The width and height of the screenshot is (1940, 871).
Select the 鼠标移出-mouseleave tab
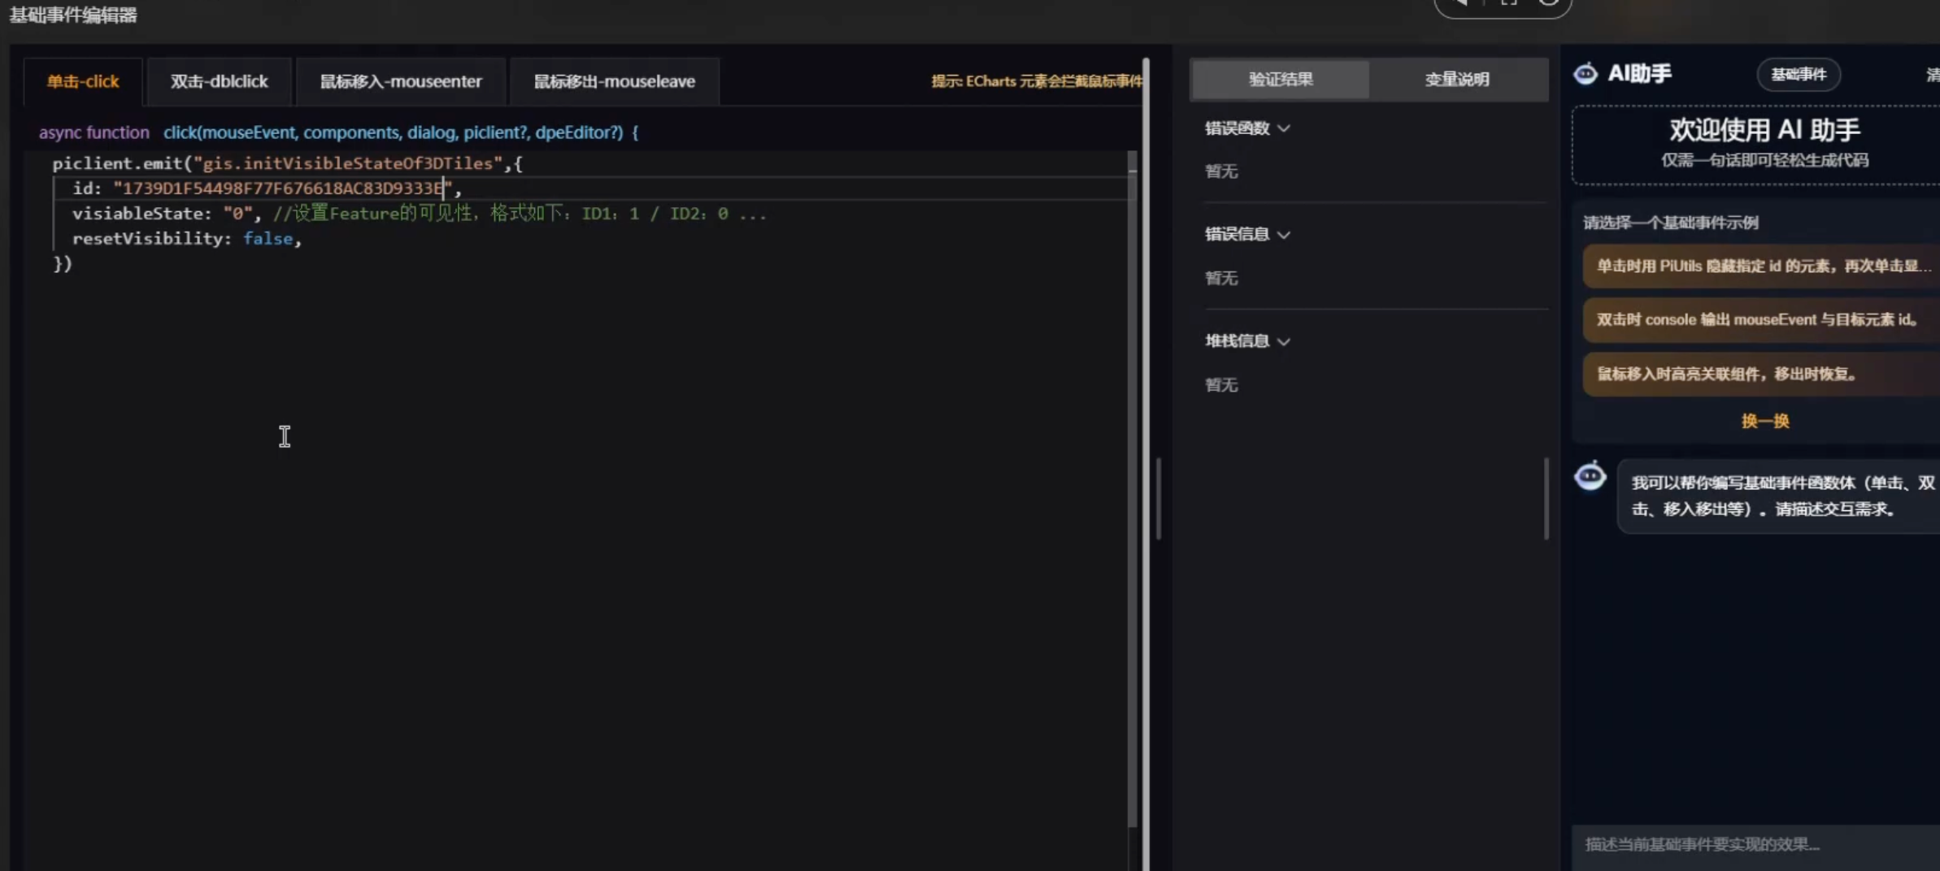[614, 81]
